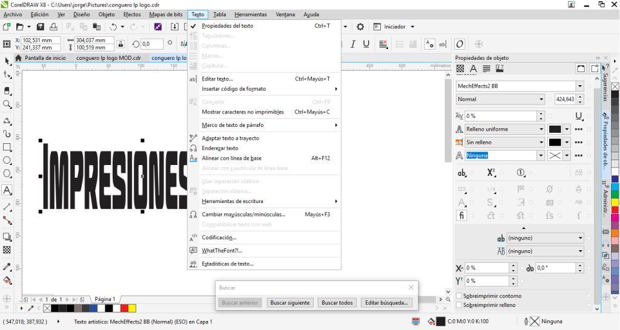Viewport: 620px width, 330px height.
Task: Click the Superscript X² icon
Action: (x=491, y=172)
